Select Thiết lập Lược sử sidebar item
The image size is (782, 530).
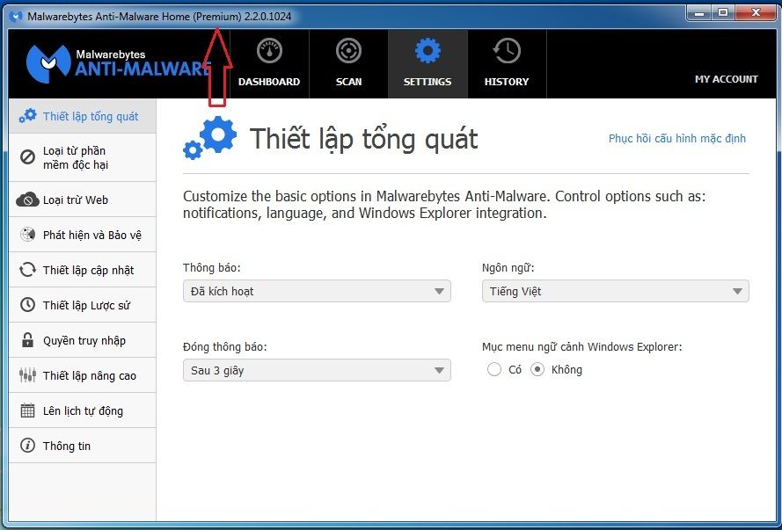click(86, 305)
